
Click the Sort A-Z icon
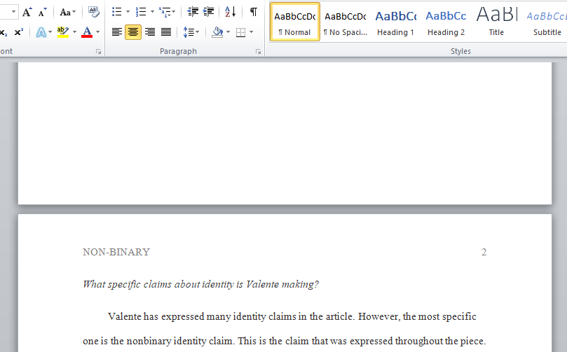(x=231, y=12)
